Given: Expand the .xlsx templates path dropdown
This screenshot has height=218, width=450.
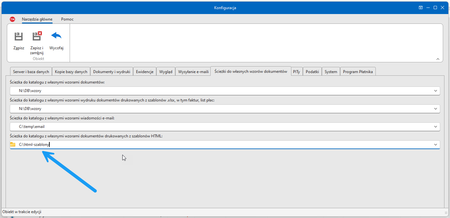Looking at the screenshot, I should point(435,109).
